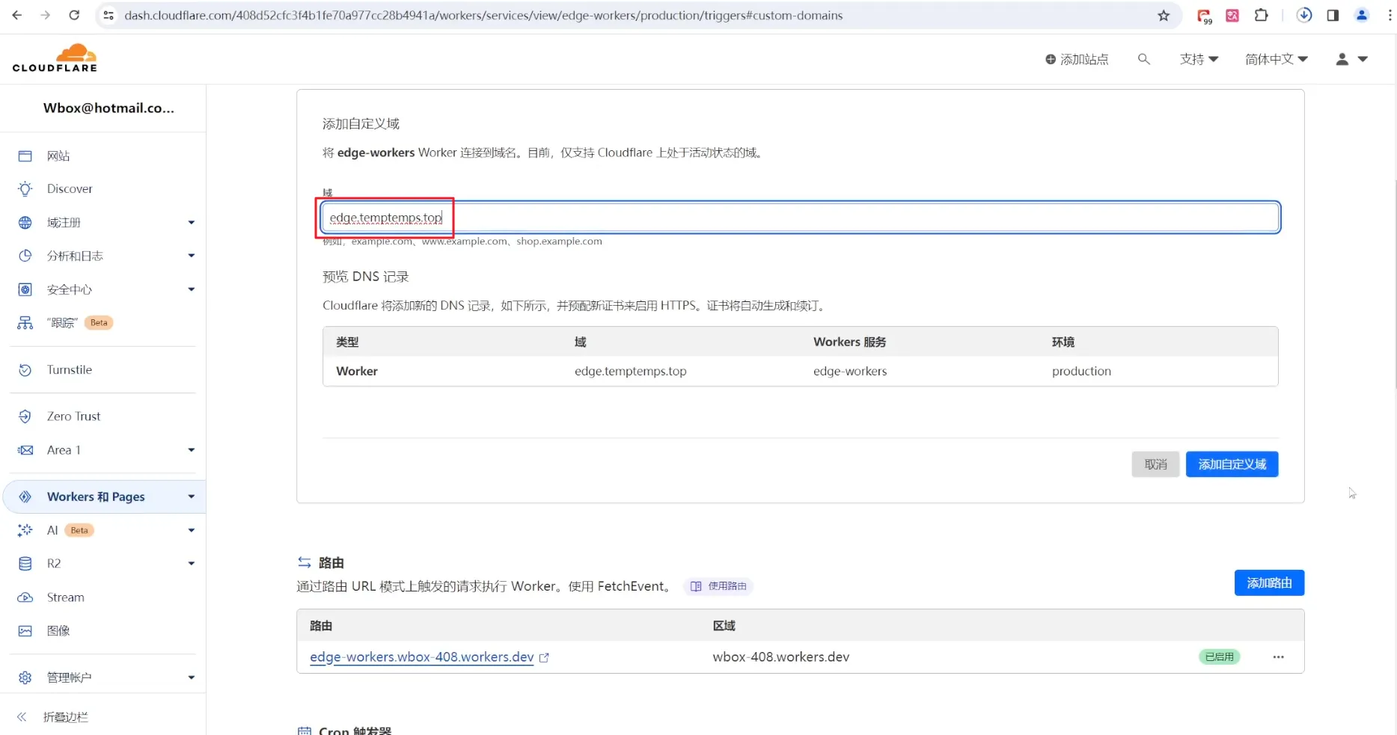
Task: Click the browser forward arrow
Action: tap(46, 15)
